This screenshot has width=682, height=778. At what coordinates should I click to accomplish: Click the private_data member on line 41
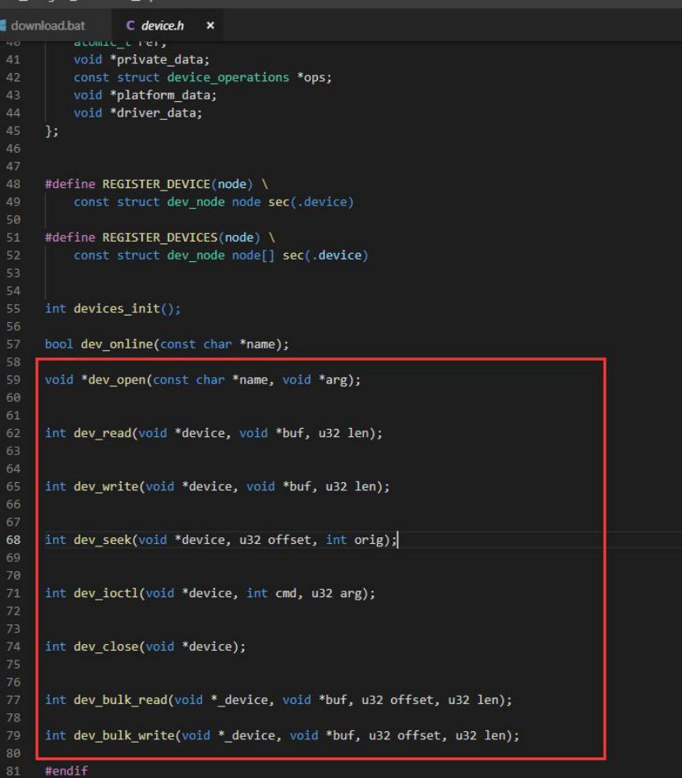tap(160, 59)
